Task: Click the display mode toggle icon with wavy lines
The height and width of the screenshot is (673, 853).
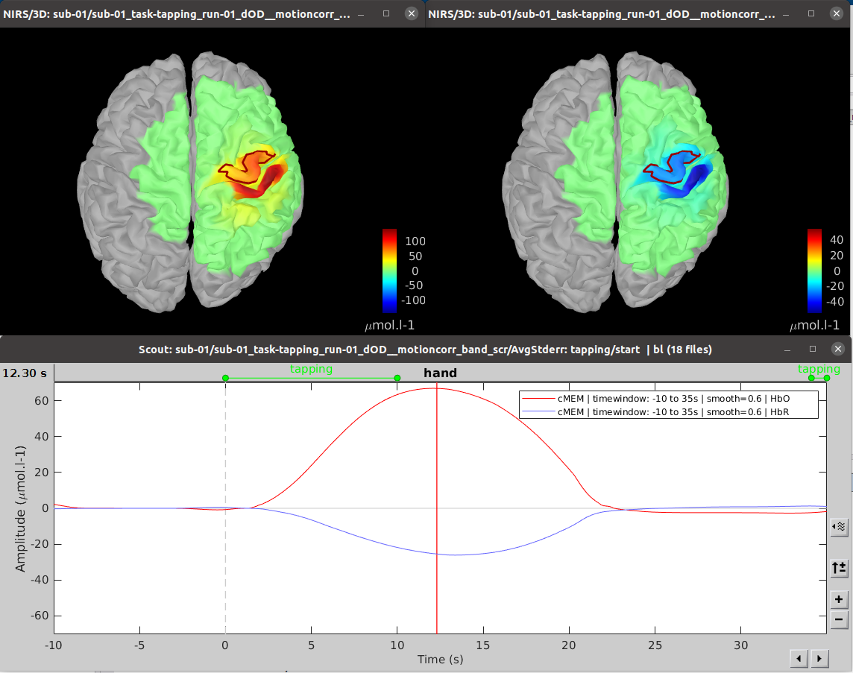Action: coord(839,527)
